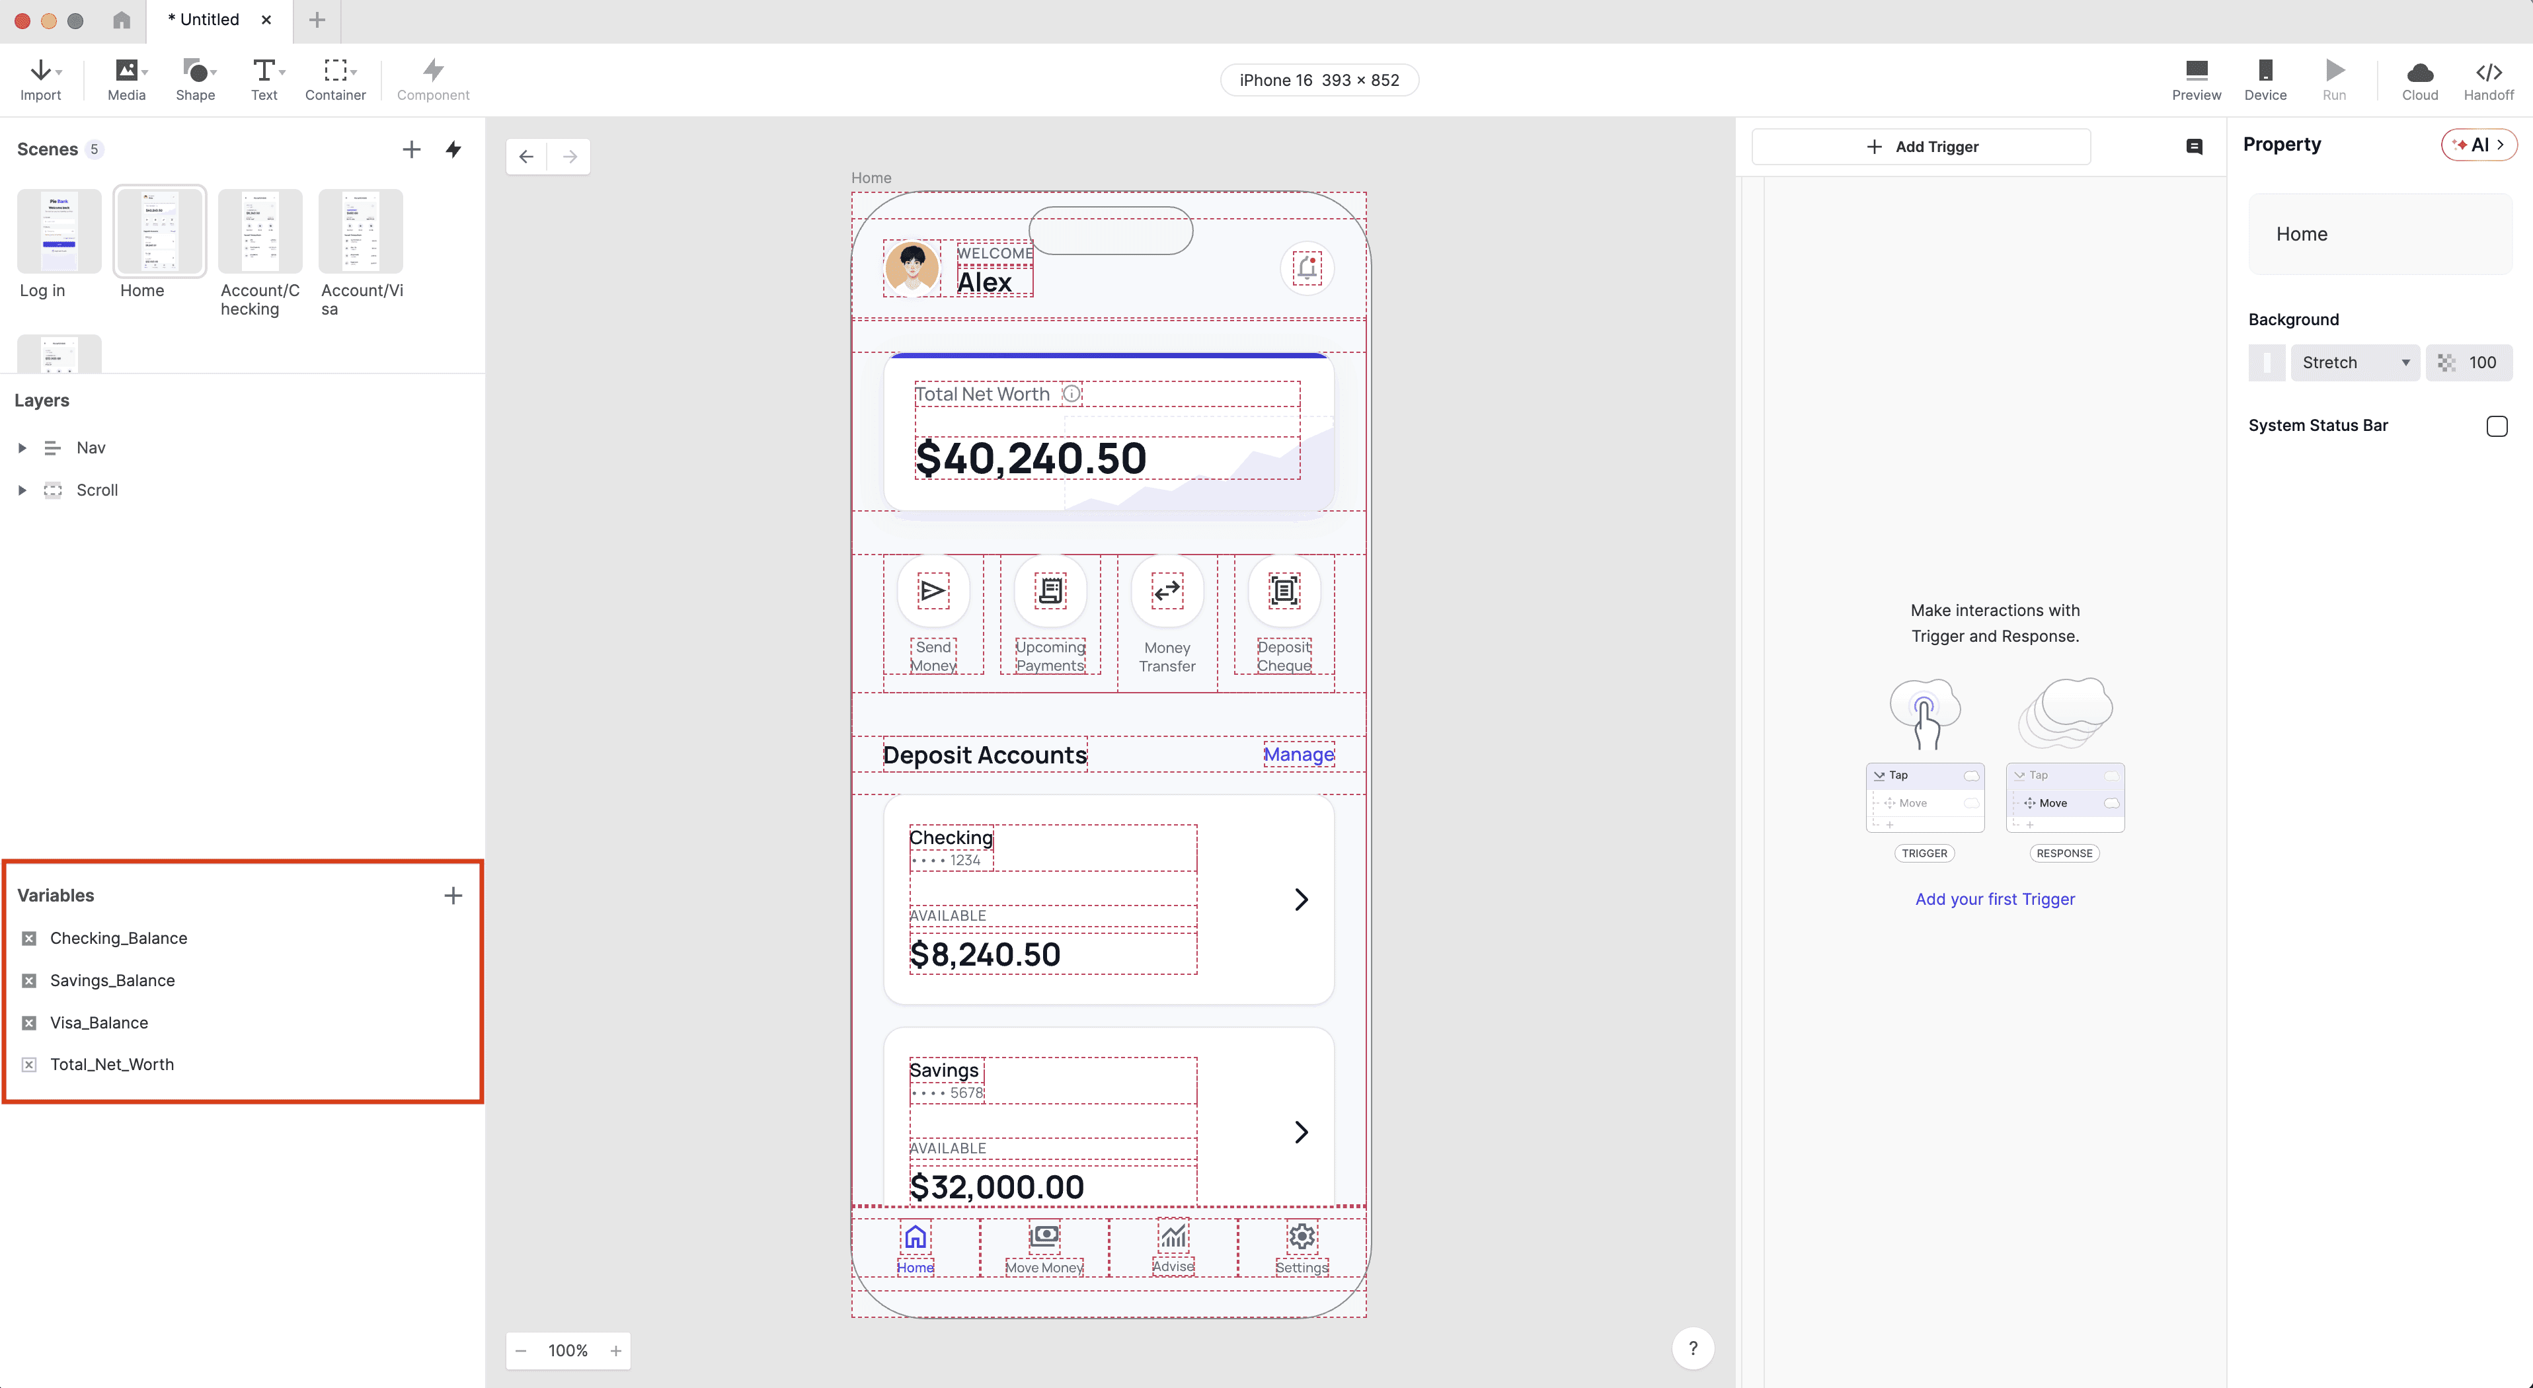Open the Preview window
2533x1388 pixels.
[2196, 79]
